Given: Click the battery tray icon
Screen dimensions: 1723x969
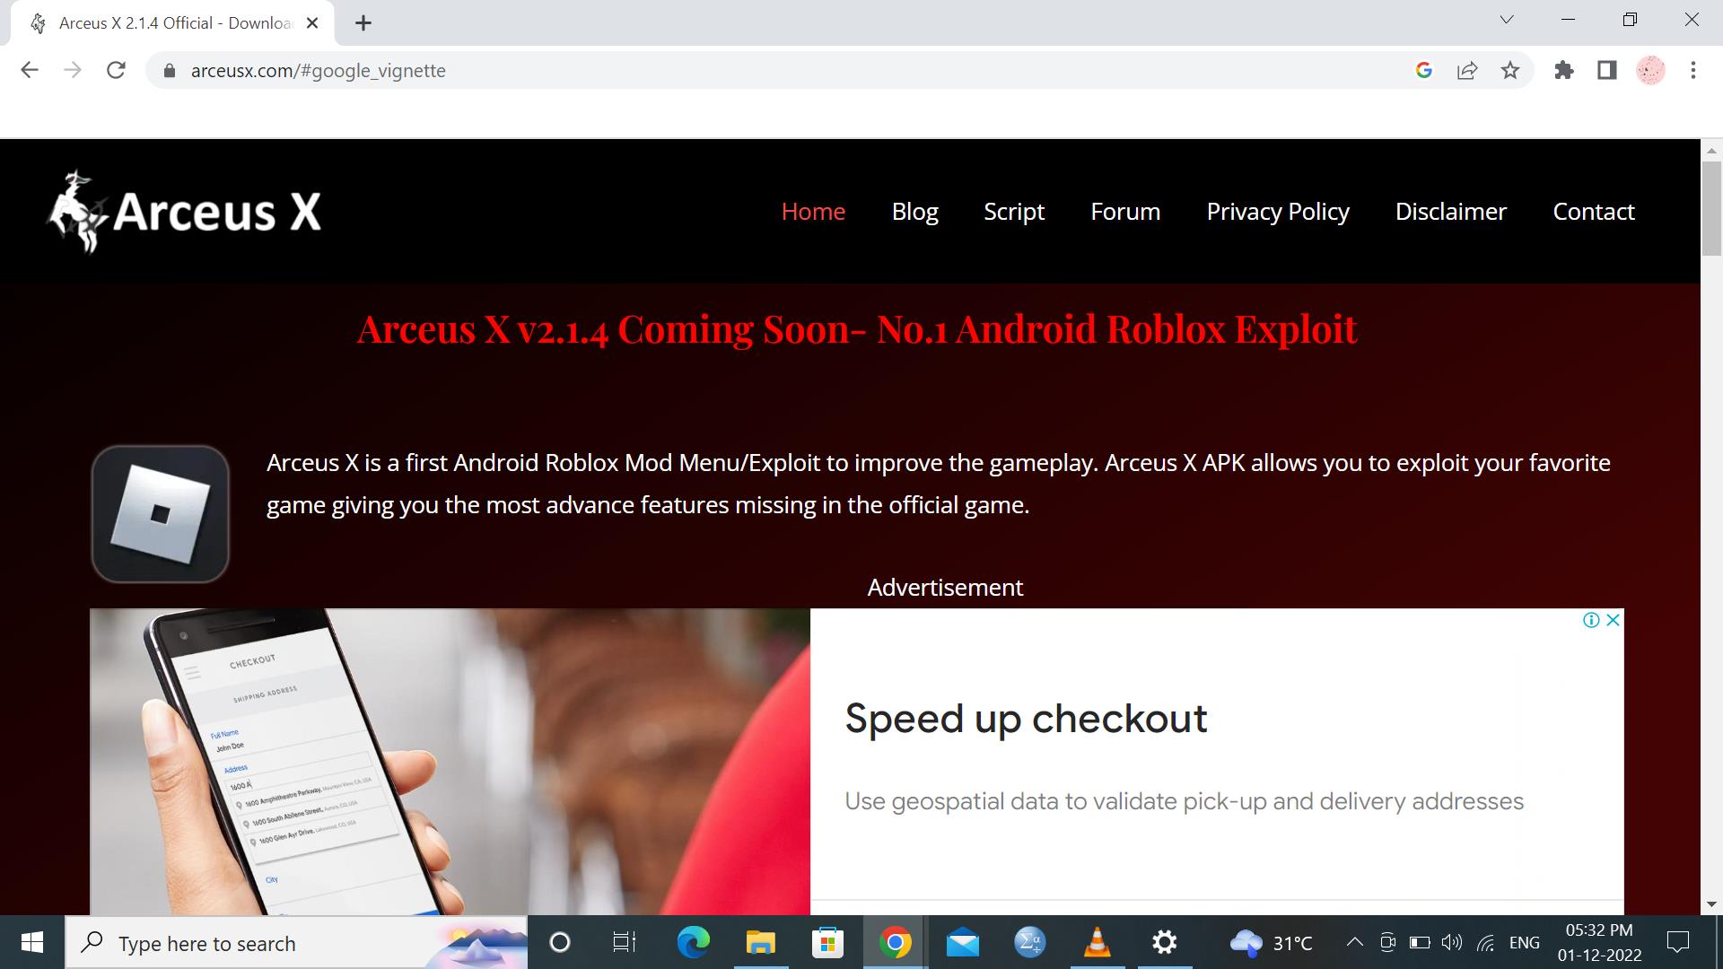Looking at the screenshot, I should pyautogui.click(x=1420, y=942).
